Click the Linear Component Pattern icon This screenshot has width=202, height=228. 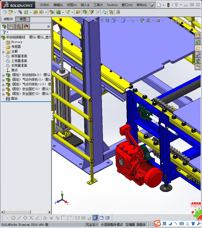click(26, 12)
